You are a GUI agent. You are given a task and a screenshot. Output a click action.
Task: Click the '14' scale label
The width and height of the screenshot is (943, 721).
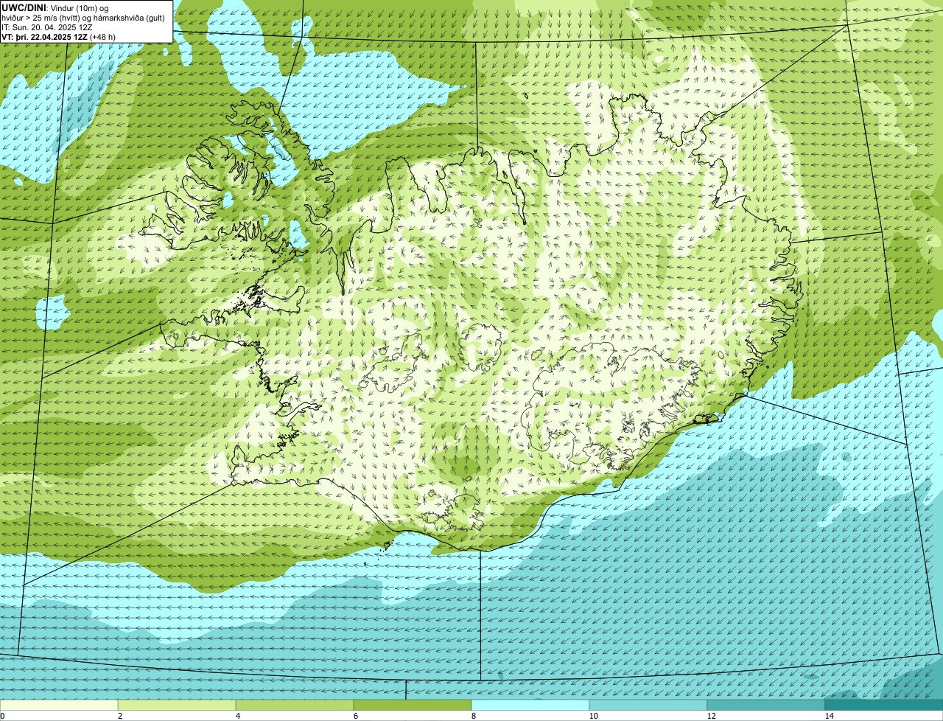(x=829, y=716)
